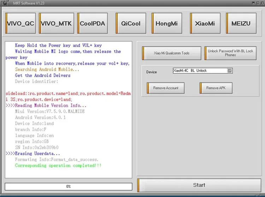Viewport: 265px width, 197px height.
Task: Click 'Android Version:6.0.1' log line
Action: [x=40, y=117]
